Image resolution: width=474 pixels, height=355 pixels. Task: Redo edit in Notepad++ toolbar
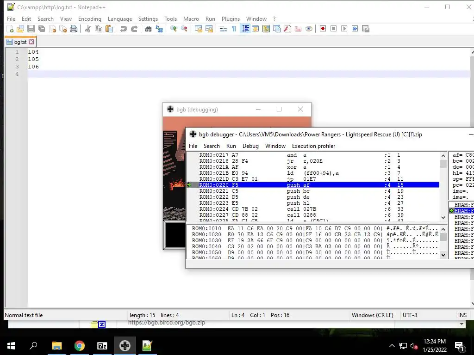[x=134, y=29]
